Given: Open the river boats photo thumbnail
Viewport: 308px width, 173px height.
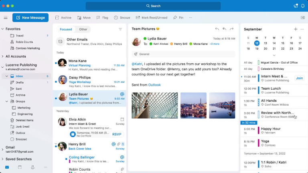Looking at the screenshot, I should coord(222,106).
